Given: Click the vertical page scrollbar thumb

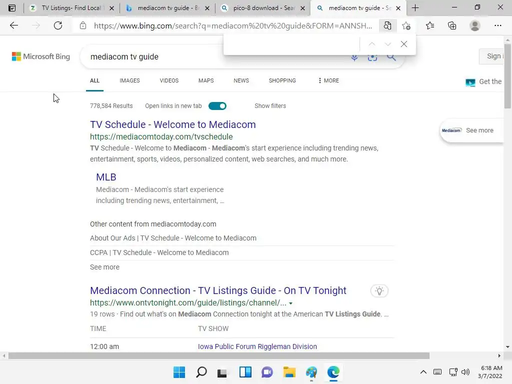Looking at the screenshot, I should tap(507, 76).
